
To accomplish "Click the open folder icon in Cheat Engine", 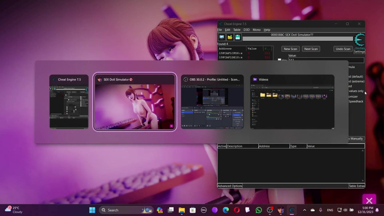I will tap(230, 37).
